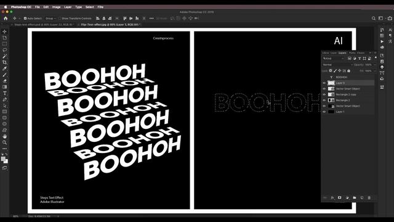Select the Crop tool
Viewport: 394px width, 222px height.
[x=4, y=62]
